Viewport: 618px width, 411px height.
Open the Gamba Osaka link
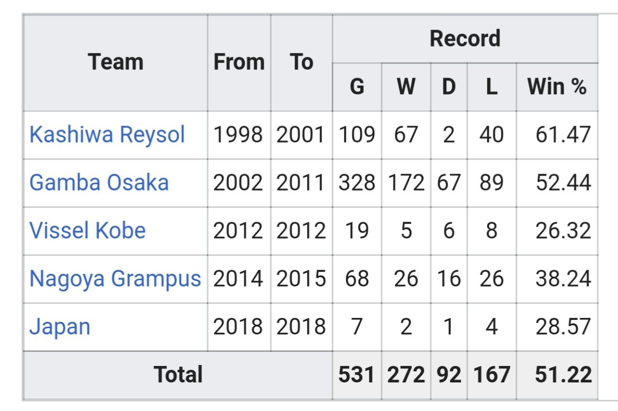pyautogui.click(x=99, y=182)
